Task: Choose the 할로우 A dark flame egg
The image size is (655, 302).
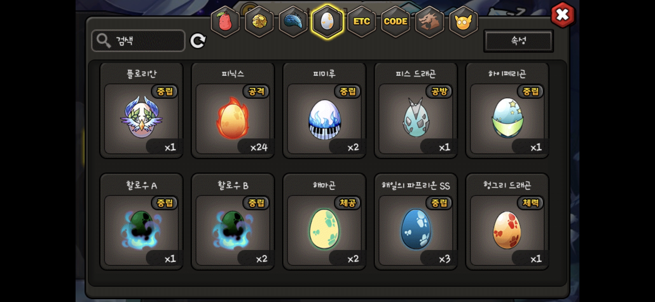Action: (142, 222)
